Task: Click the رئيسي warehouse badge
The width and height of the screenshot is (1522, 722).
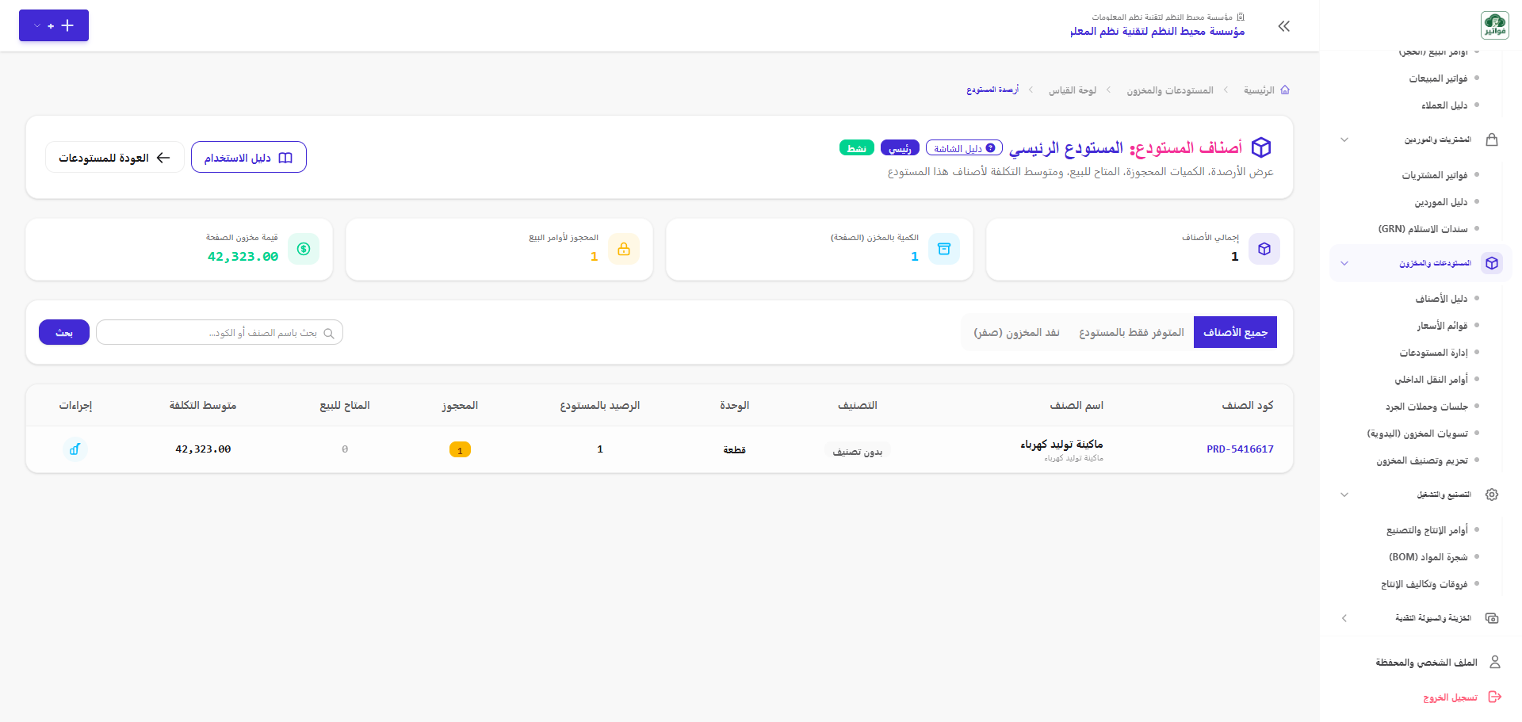Action: pyautogui.click(x=900, y=148)
